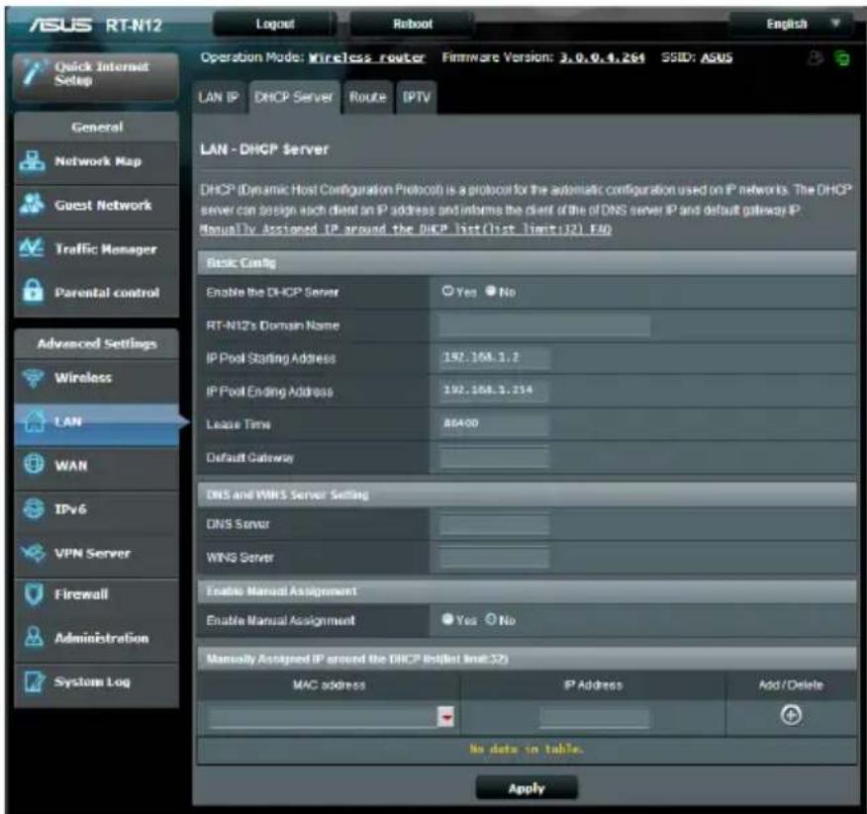Click the Logout button

point(275,24)
